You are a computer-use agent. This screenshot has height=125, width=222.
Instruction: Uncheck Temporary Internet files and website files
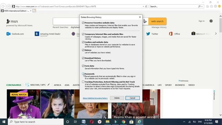tap(83, 34)
